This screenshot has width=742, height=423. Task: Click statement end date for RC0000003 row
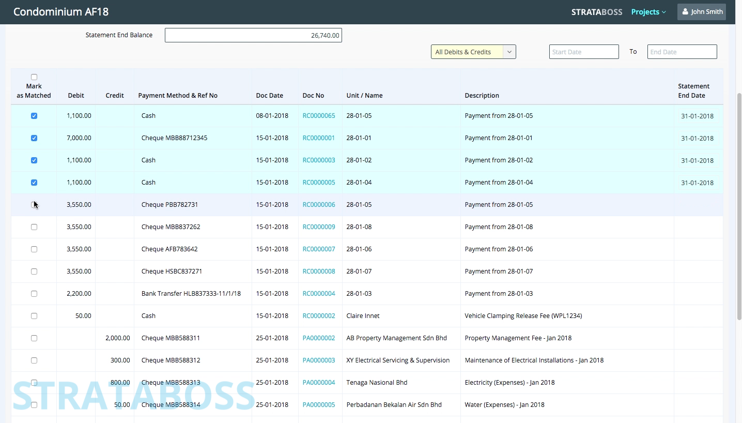(x=697, y=161)
